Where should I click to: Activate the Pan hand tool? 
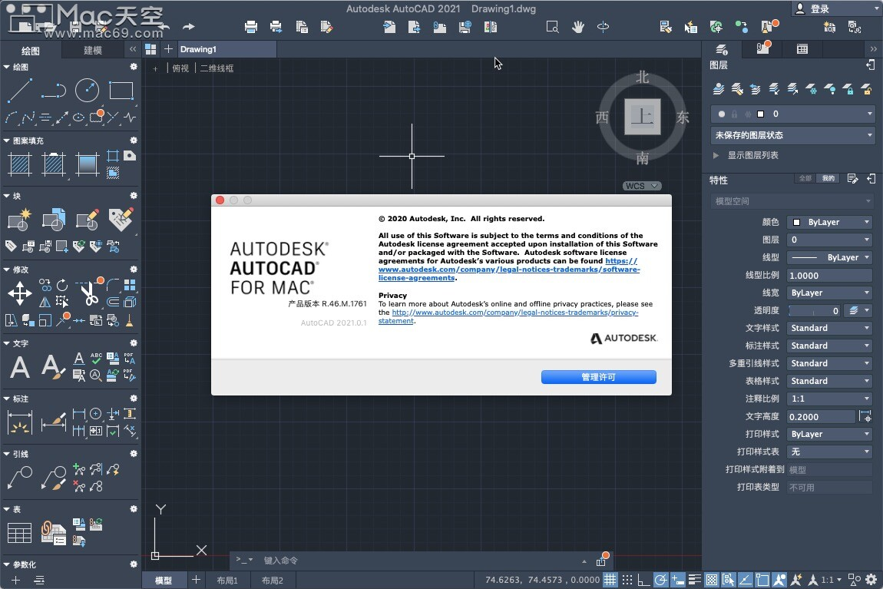click(x=577, y=26)
